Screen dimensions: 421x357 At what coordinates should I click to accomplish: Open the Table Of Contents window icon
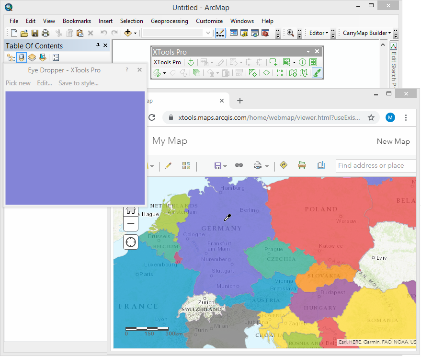234,33
